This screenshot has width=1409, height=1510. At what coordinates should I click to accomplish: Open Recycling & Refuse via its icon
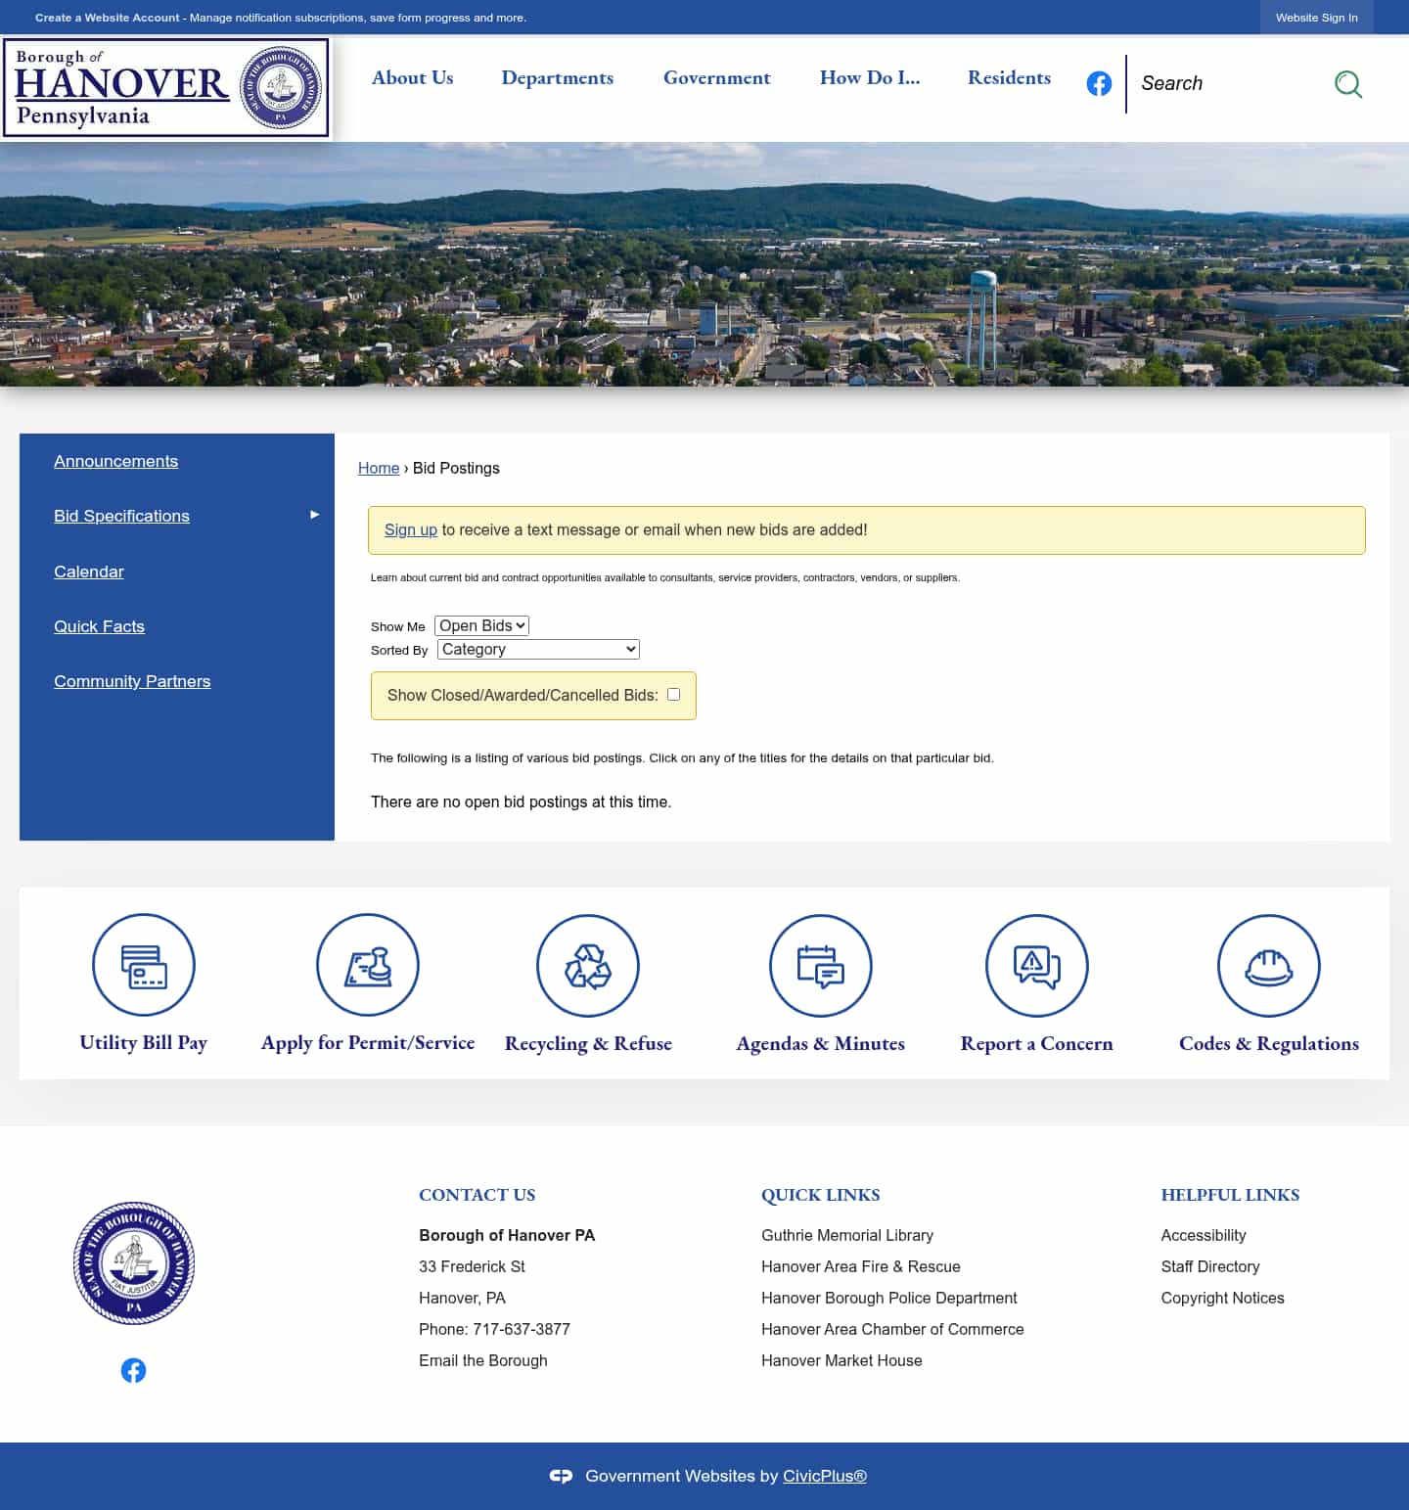(x=587, y=965)
